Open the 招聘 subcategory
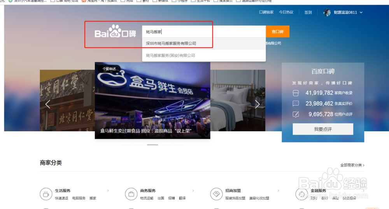 [x=172, y=198]
